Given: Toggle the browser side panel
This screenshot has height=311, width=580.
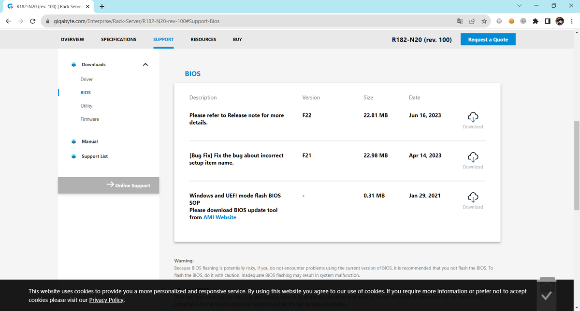Looking at the screenshot, I should [548, 21].
